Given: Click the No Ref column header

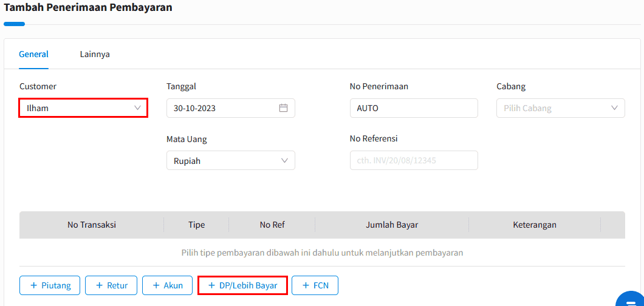Looking at the screenshot, I should 272,225.
